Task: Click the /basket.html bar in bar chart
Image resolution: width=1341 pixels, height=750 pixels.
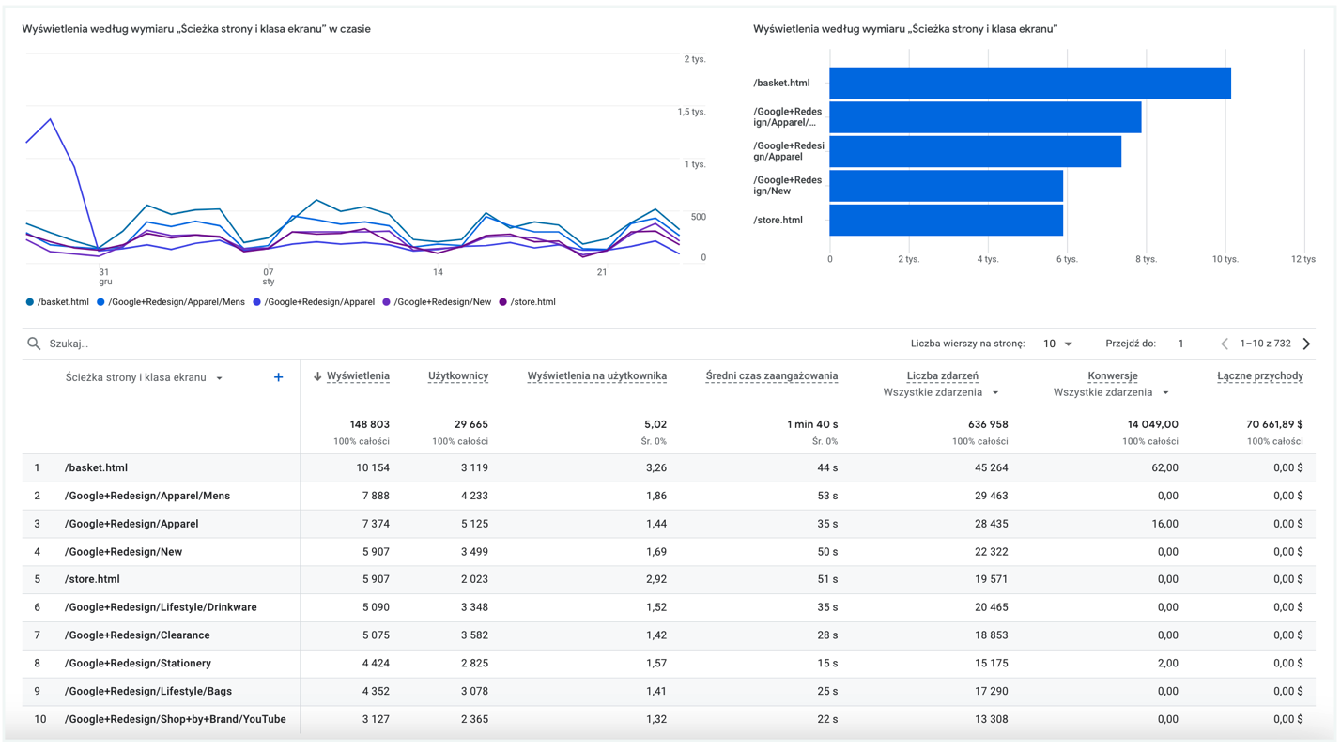Action: [x=1029, y=83]
